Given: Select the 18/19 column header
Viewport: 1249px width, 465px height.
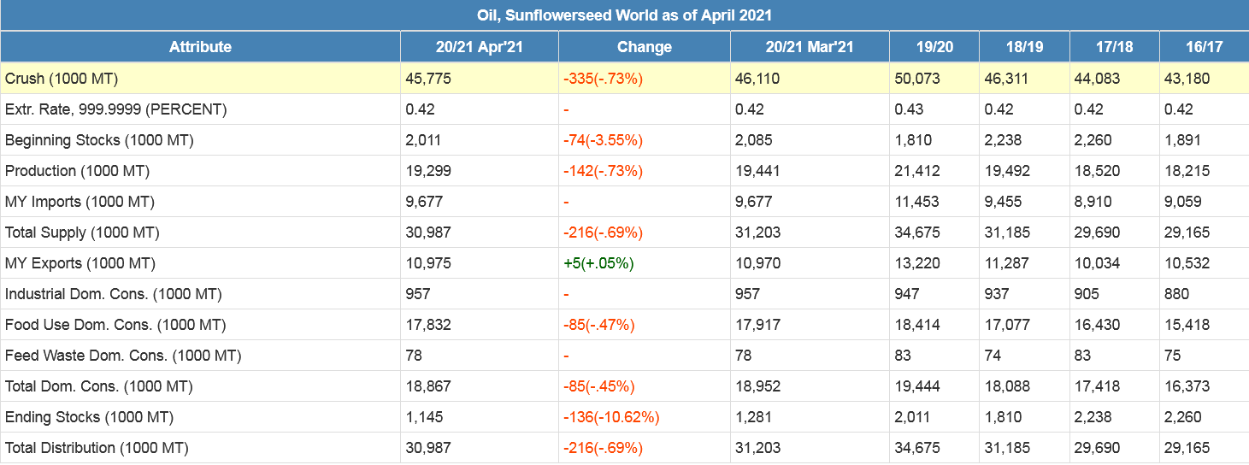Looking at the screenshot, I should (1023, 47).
